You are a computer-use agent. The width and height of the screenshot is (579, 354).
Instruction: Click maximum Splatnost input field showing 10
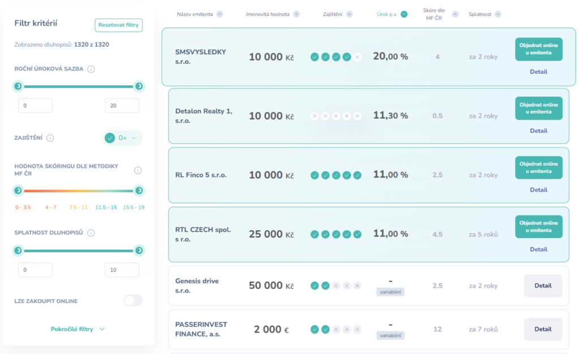point(122,270)
